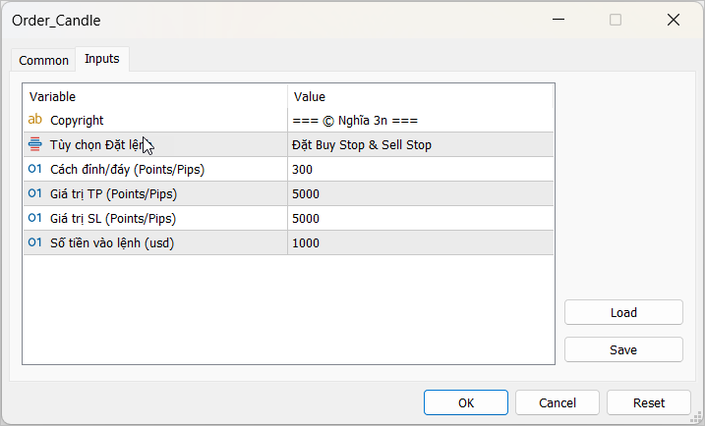Click the 01 icon beside Số tiền vào lệnh
Screen dimensions: 705x426
pos(35,242)
